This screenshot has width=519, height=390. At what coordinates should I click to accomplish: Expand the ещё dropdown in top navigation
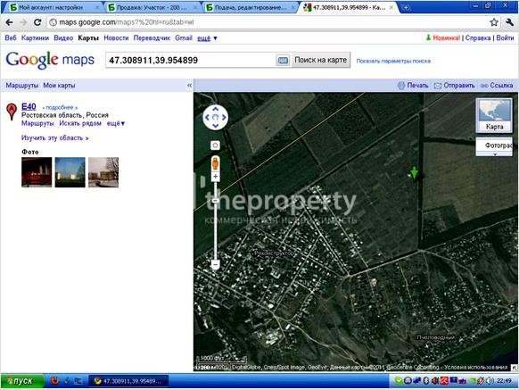(x=207, y=38)
